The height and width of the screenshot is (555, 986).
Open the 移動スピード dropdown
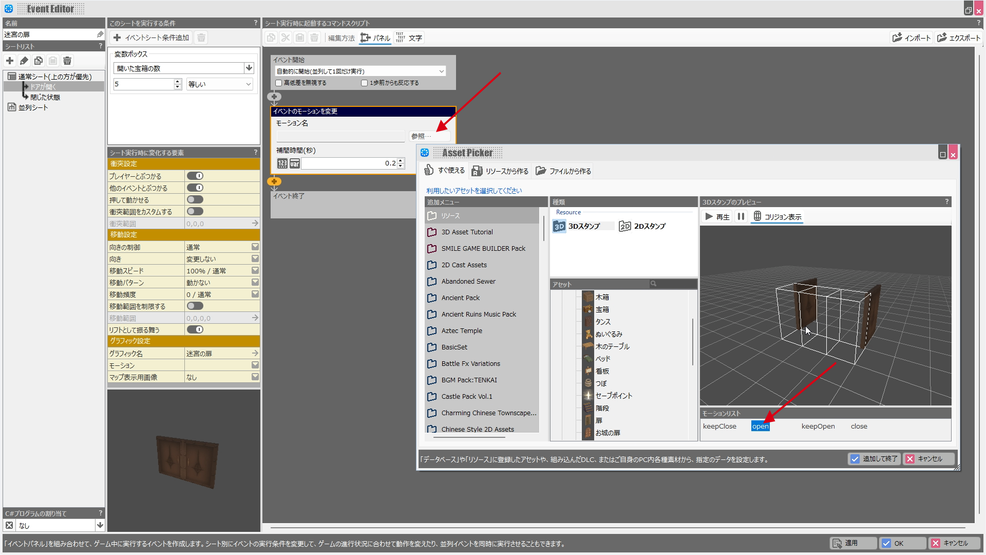point(255,270)
